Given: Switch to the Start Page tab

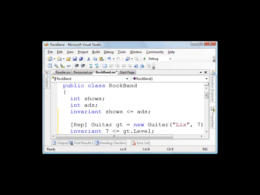Looking at the screenshot, I should click(127, 72).
